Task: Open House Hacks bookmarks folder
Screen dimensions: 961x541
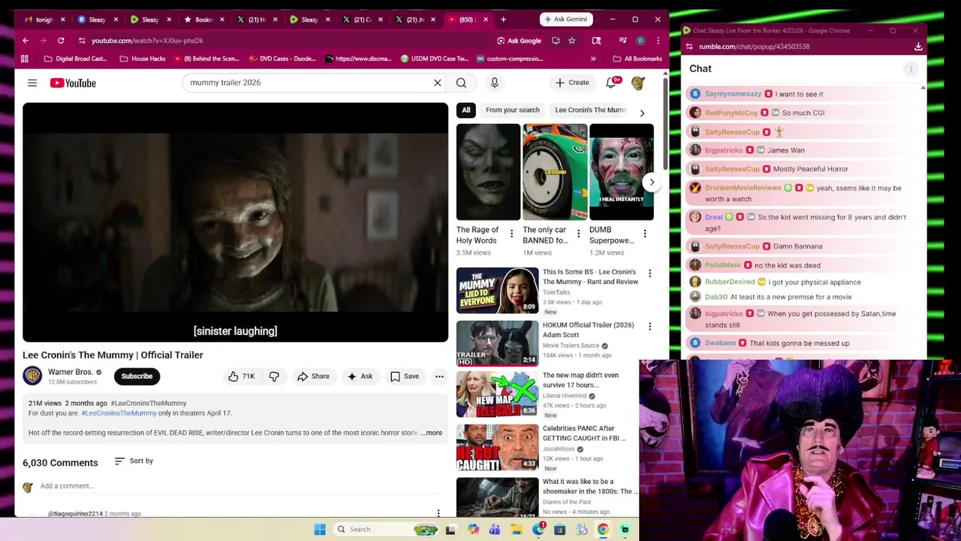Action: pyautogui.click(x=142, y=59)
